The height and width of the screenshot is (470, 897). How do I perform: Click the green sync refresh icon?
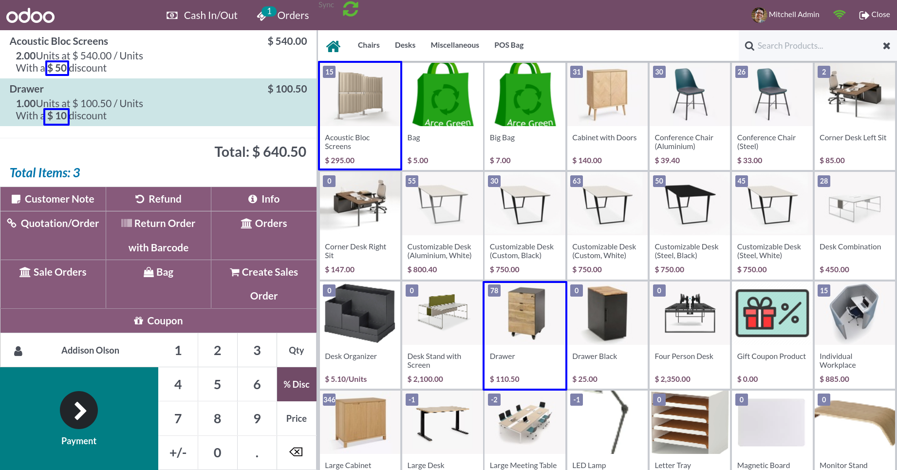click(350, 9)
